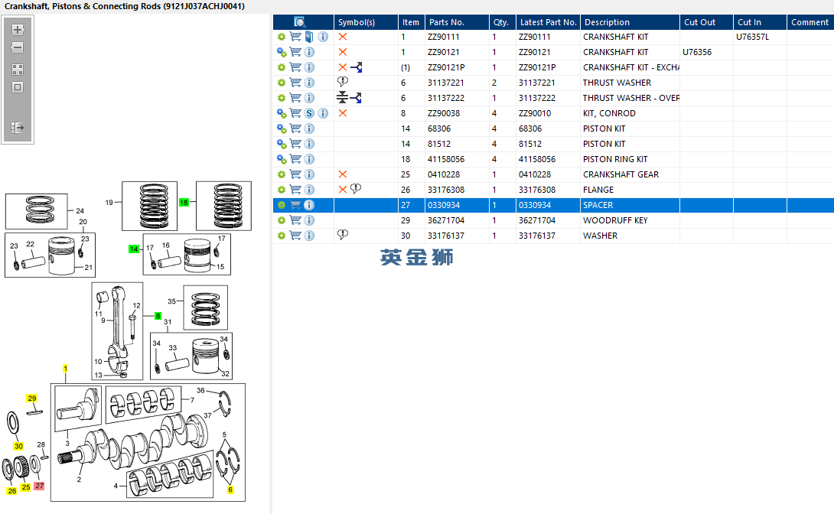Show info for THRUST WASHER 31137221
Viewport: 834px width, 514px height.
click(x=309, y=83)
